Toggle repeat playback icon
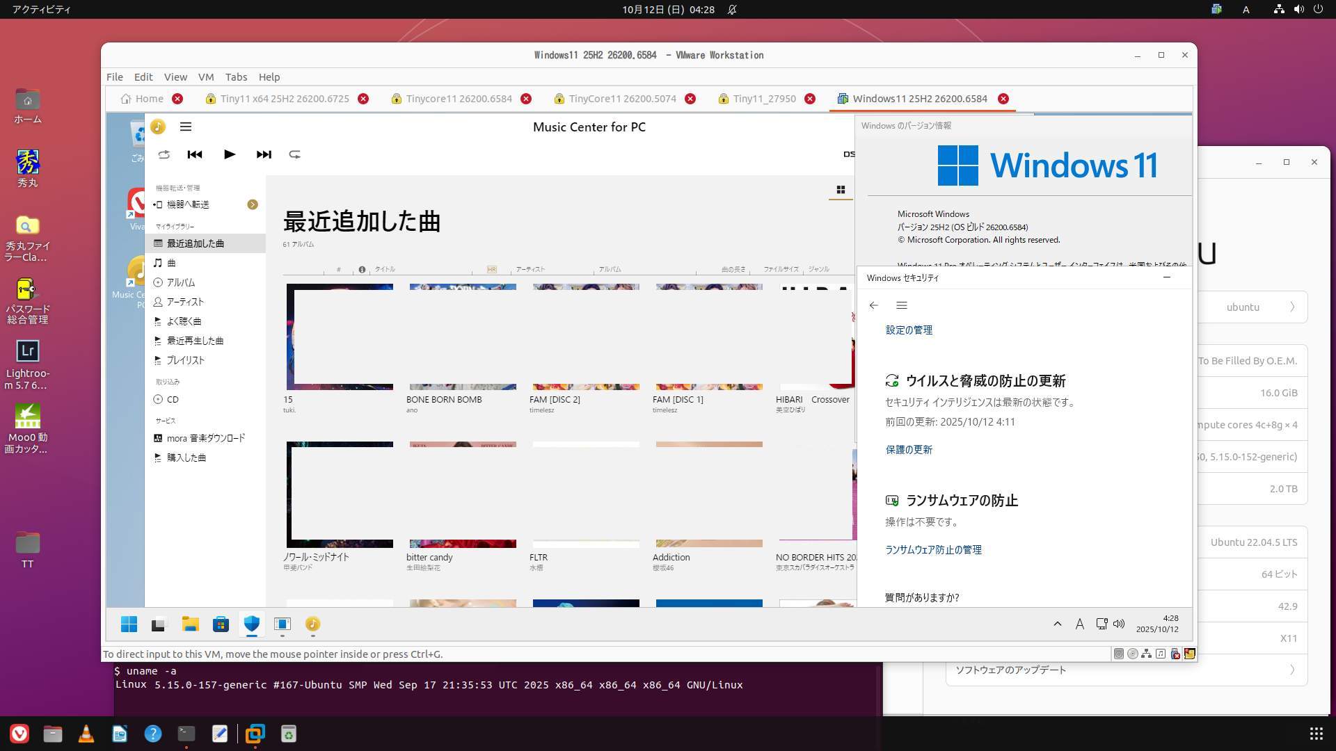Viewport: 1336px width, 751px height. 295,154
